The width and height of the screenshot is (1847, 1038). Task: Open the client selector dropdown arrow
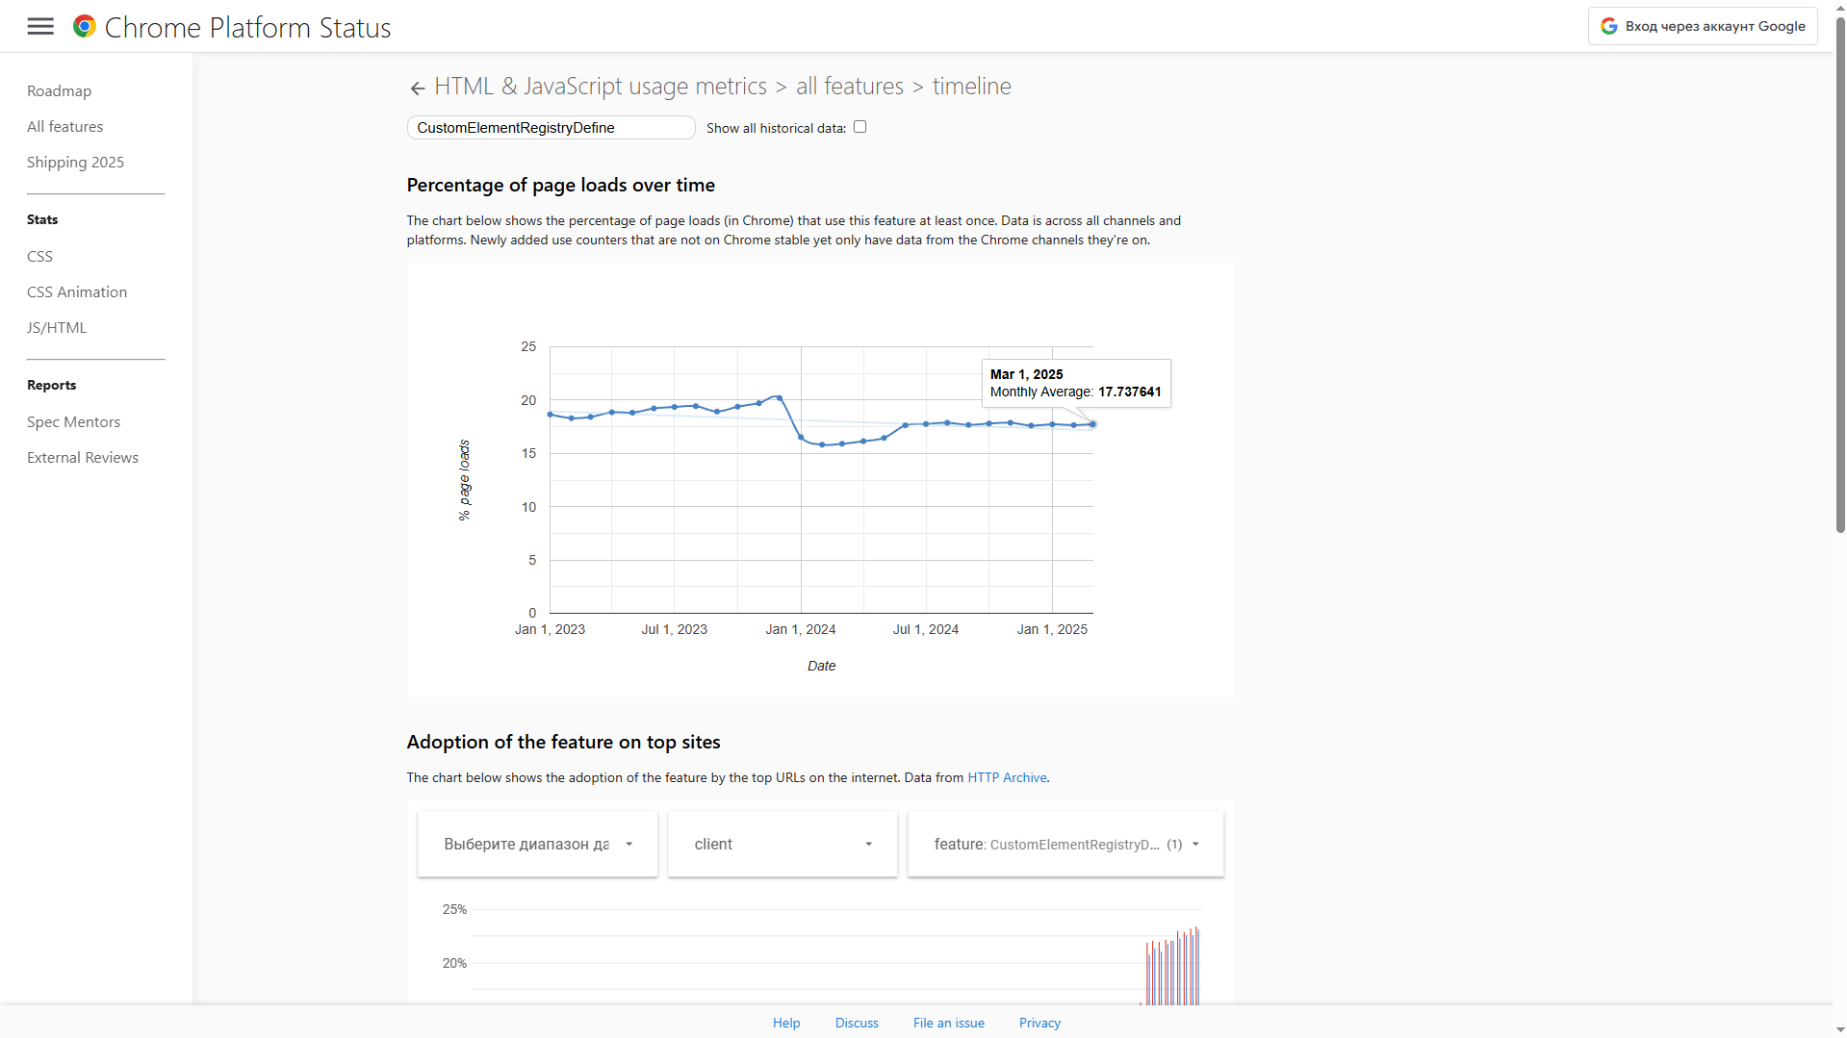(869, 844)
